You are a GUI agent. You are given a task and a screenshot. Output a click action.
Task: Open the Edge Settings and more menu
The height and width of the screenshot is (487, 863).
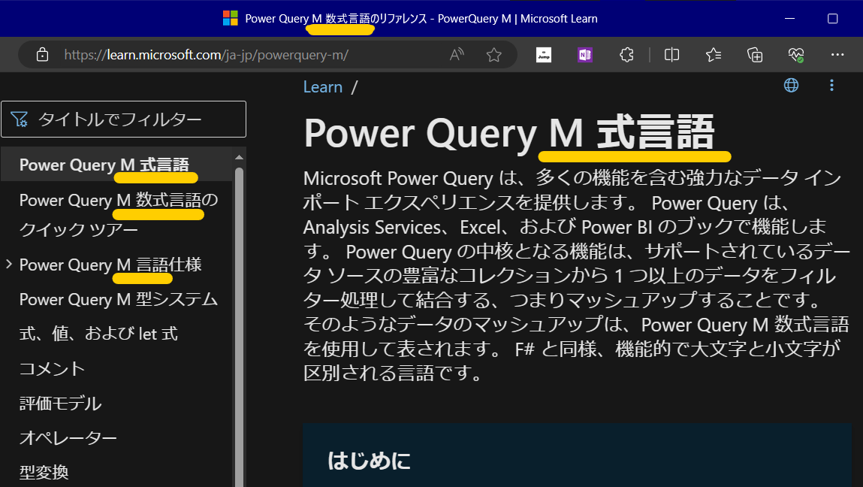coord(837,54)
